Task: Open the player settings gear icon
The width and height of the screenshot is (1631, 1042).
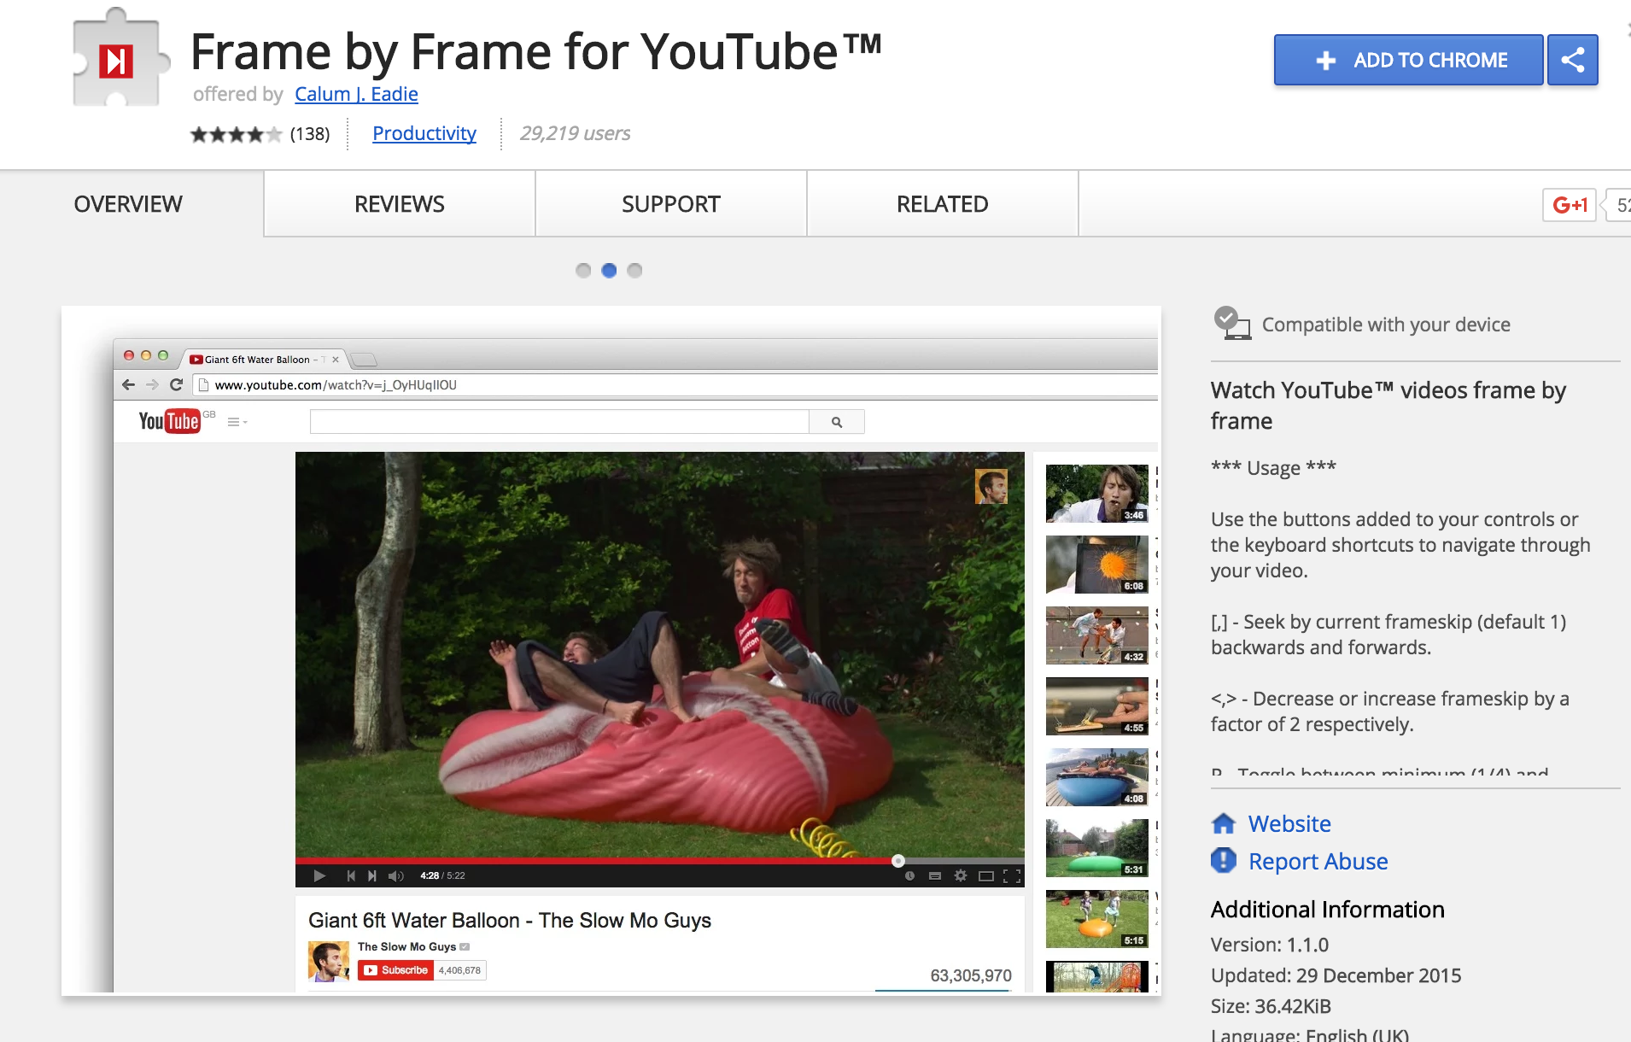Action: pyautogui.click(x=961, y=875)
